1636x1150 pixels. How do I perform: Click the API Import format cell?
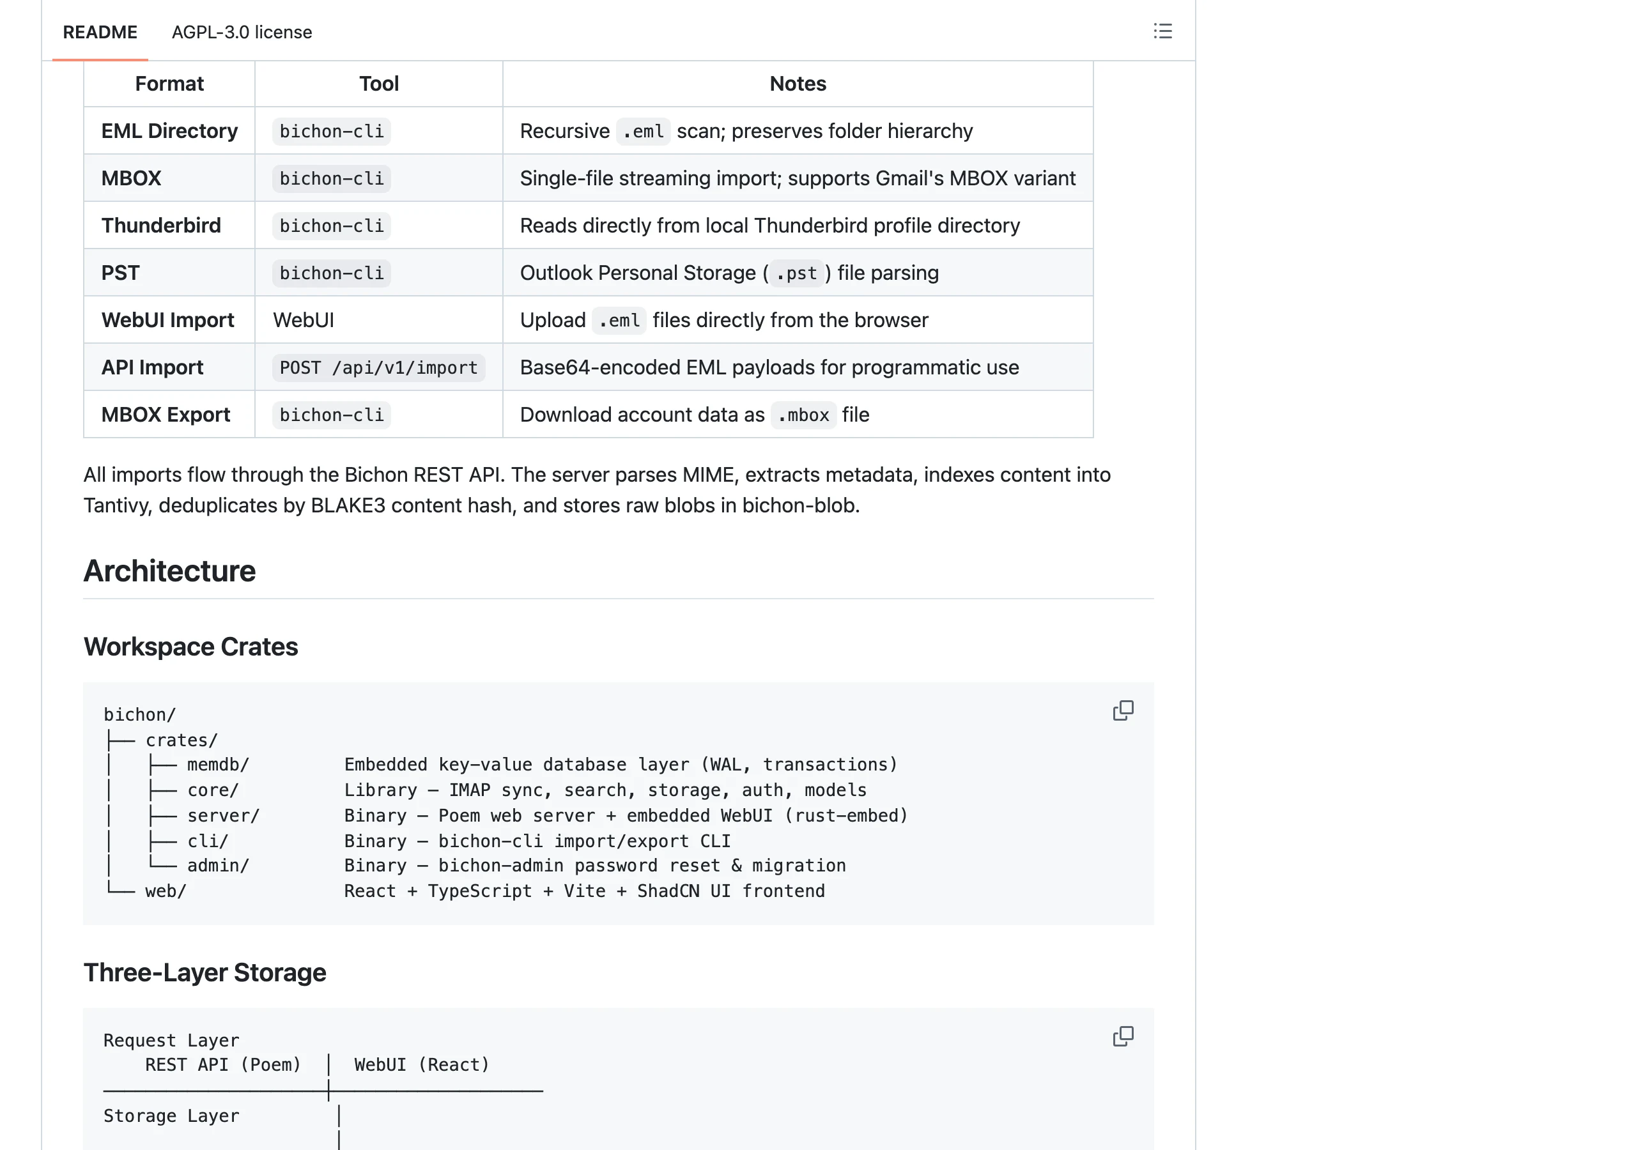(x=169, y=367)
